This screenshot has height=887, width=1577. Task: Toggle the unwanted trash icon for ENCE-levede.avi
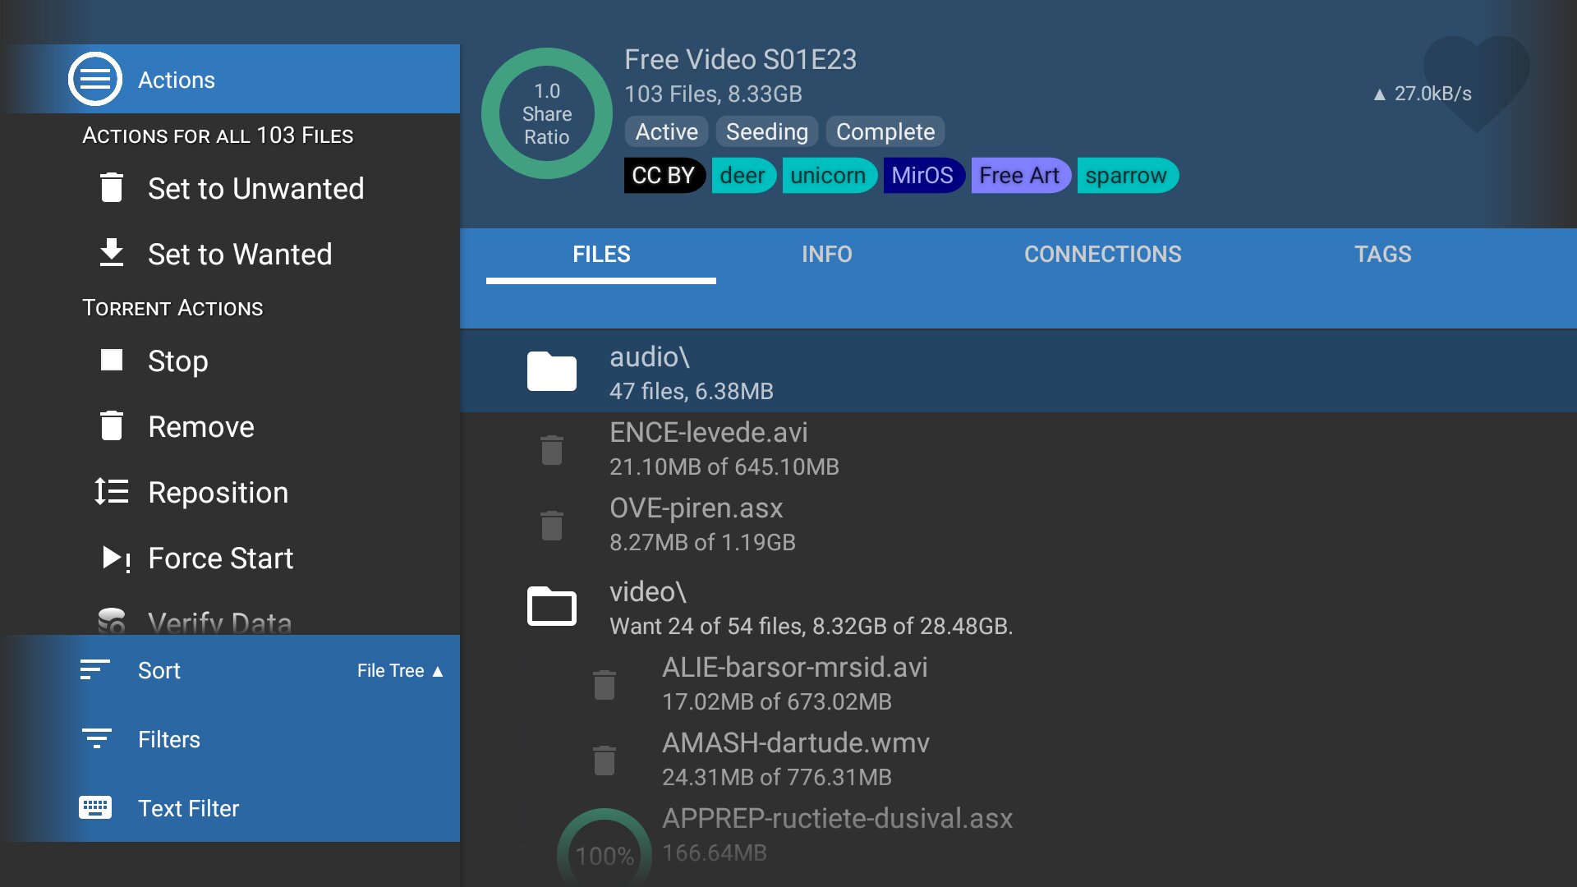pyautogui.click(x=552, y=450)
